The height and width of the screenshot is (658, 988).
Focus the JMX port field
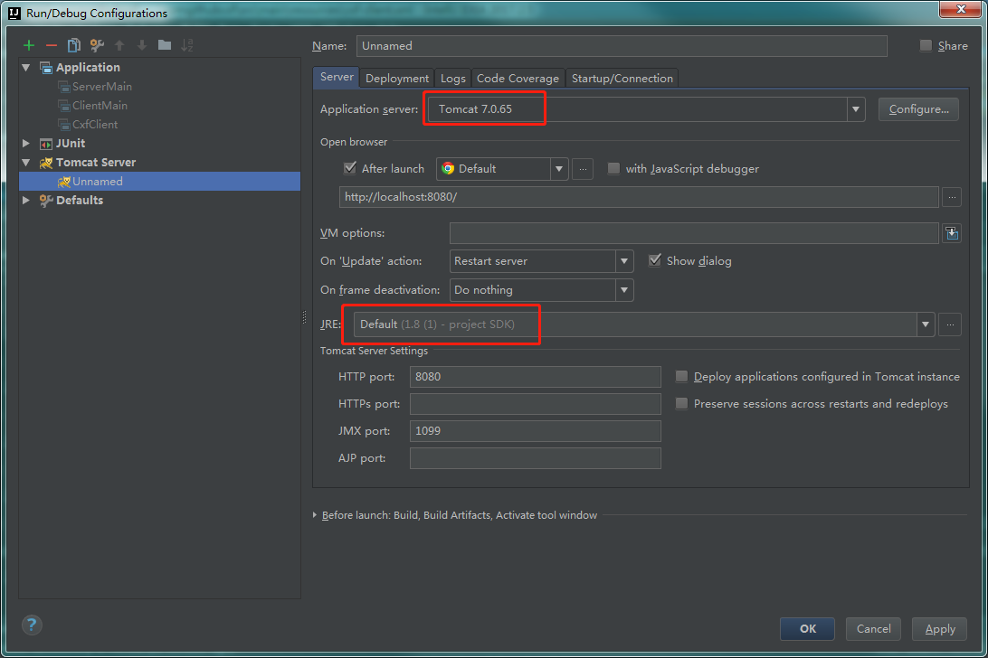point(535,431)
